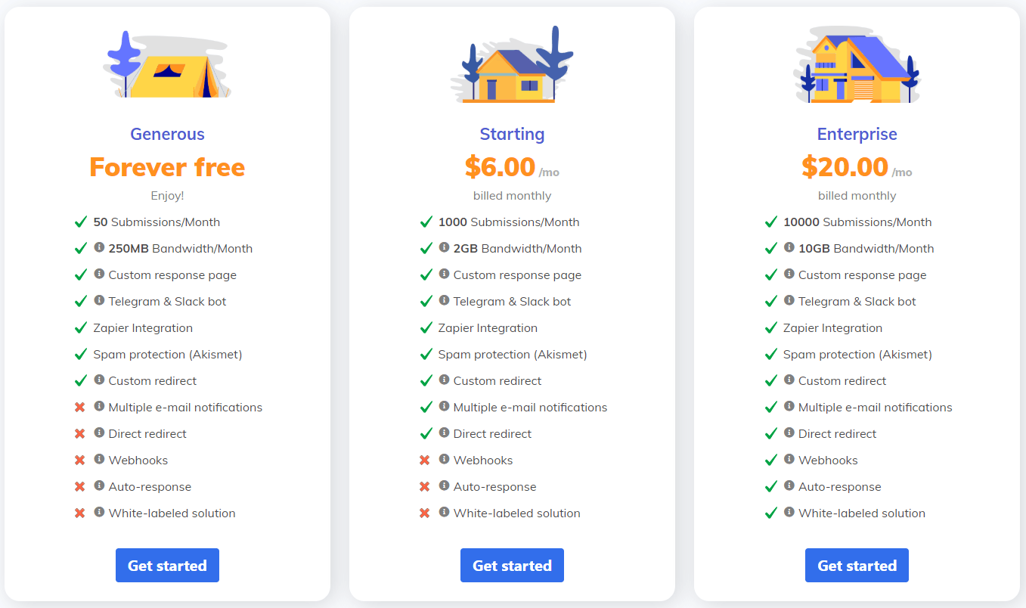
Task: Click the red cross beside Auto-response (Starting)
Action: [x=425, y=486]
